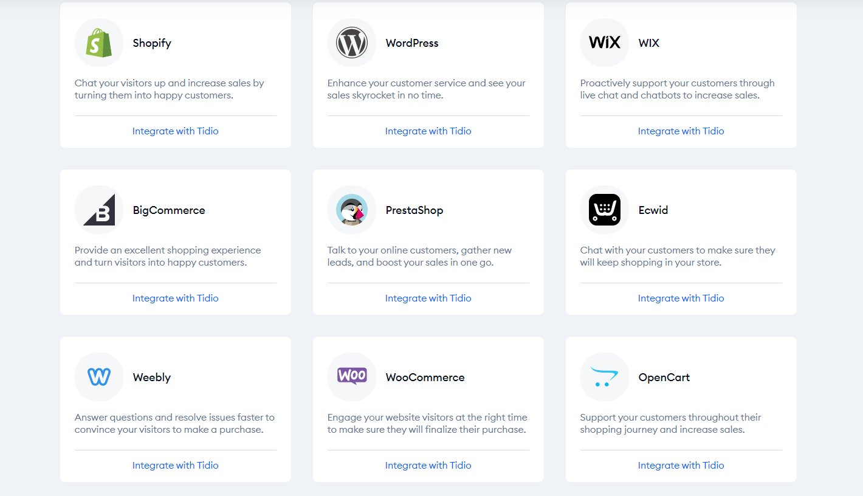The width and height of the screenshot is (863, 496).
Task: Click the WIX logo icon
Action: tap(605, 43)
